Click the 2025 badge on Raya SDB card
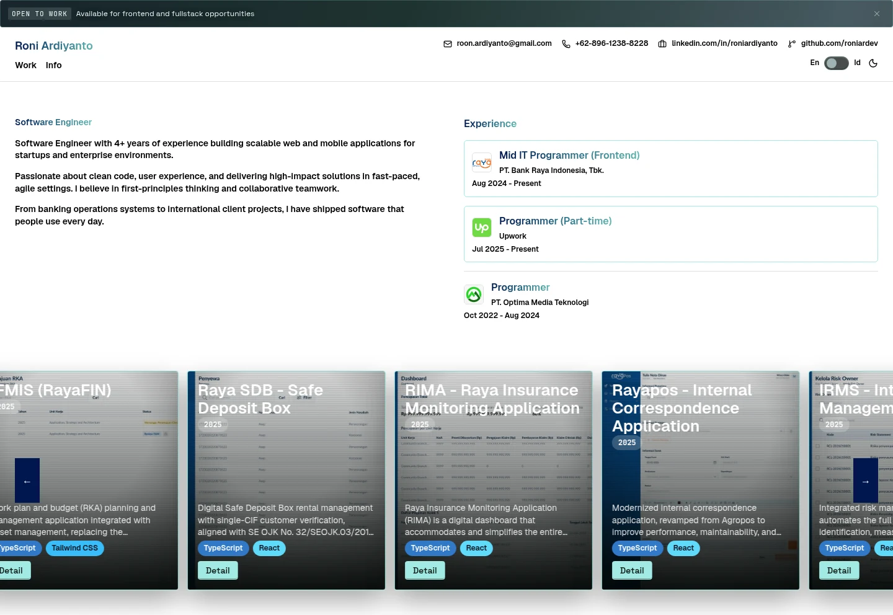The image size is (893, 615). point(213,425)
